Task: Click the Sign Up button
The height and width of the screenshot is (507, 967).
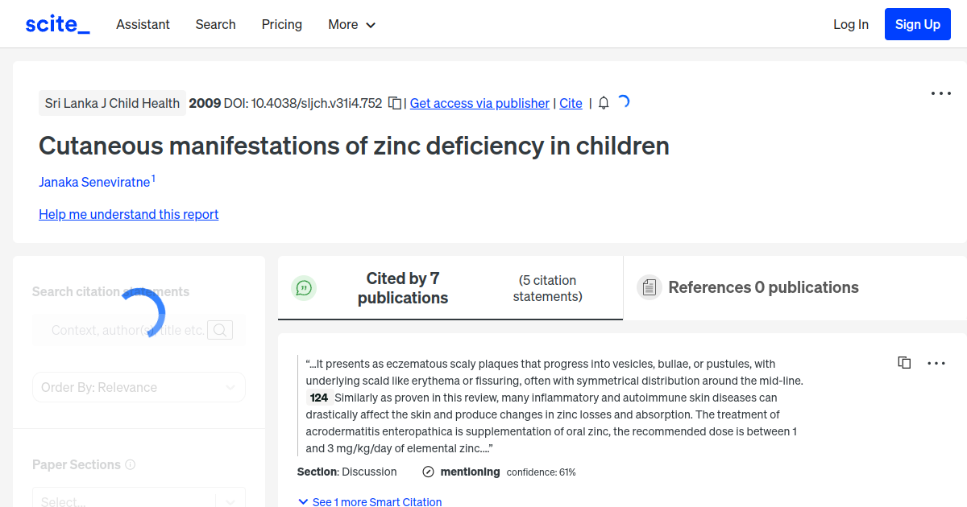Action: tap(917, 24)
